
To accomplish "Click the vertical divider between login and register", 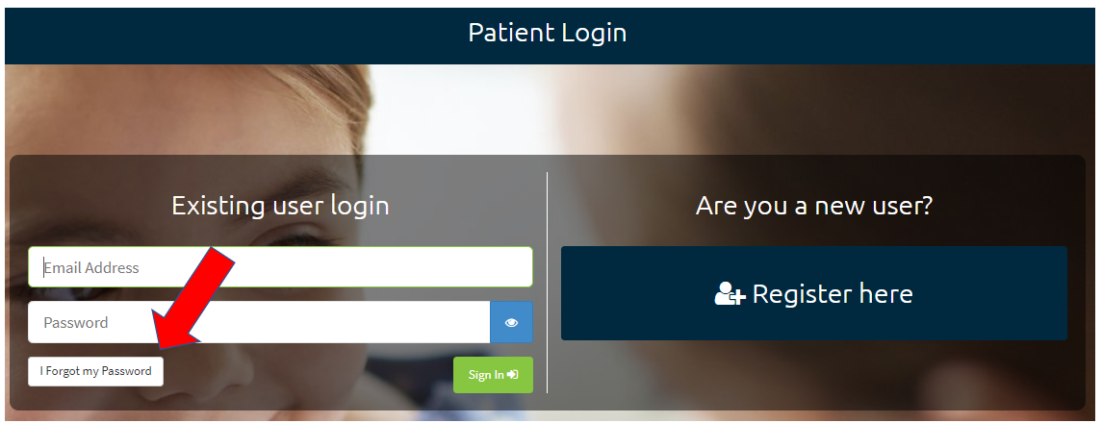I will [547, 282].
